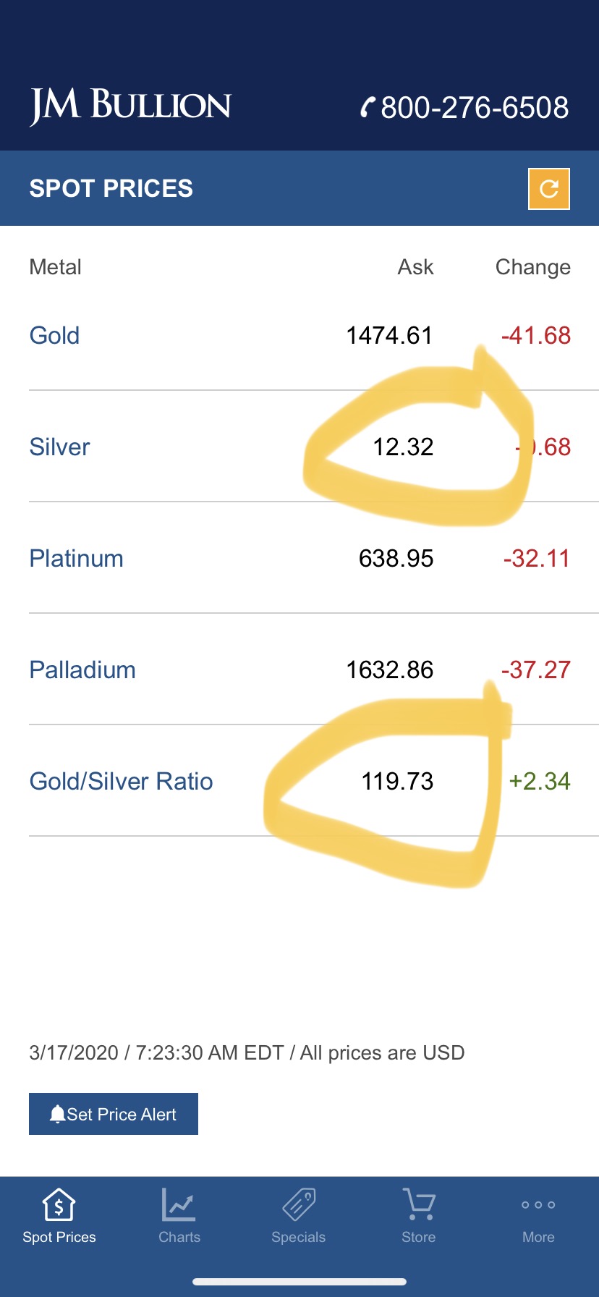Image resolution: width=599 pixels, height=1297 pixels.
Task: Open the Store shopping cart icon
Action: pos(419,1204)
